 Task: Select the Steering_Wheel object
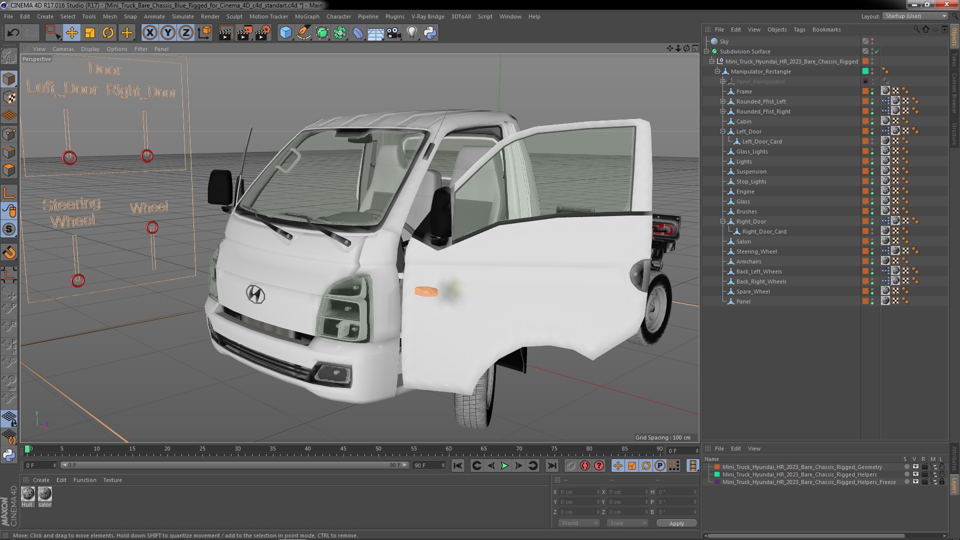pyautogui.click(x=756, y=251)
